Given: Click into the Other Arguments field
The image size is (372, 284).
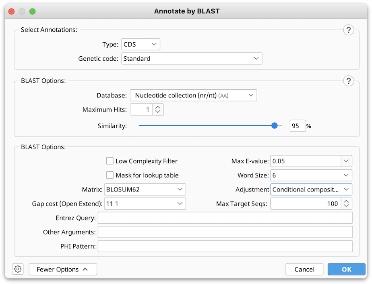Looking at the screenshot, I should pos(225,232).
